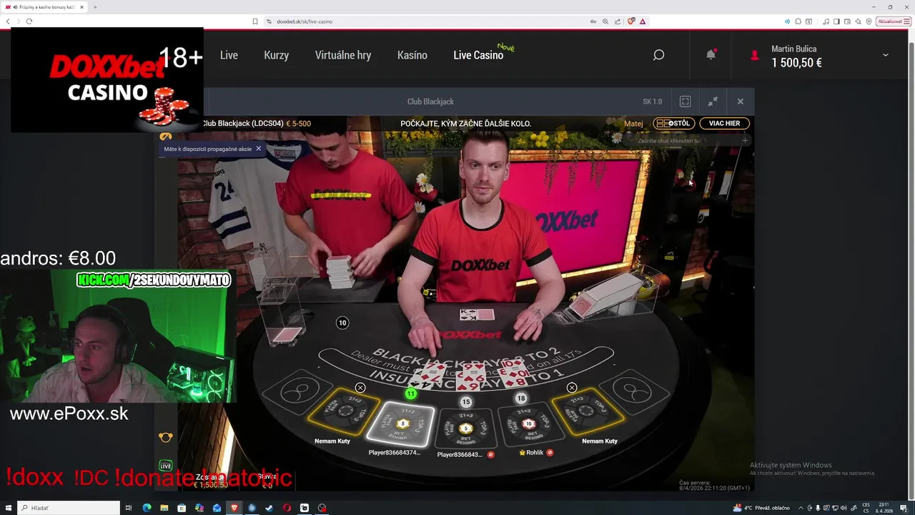Click the plus icon beside chat field
The image size is (915, 515).
pos(745,141)
